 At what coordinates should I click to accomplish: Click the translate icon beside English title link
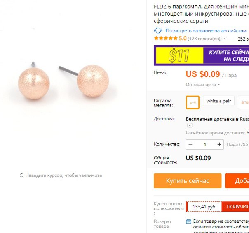point(158,30)
